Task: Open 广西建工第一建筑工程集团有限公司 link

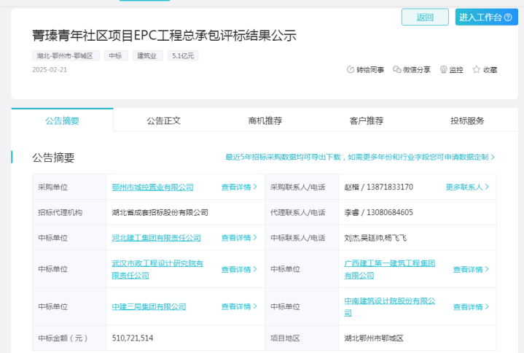Action: point(390,269)
